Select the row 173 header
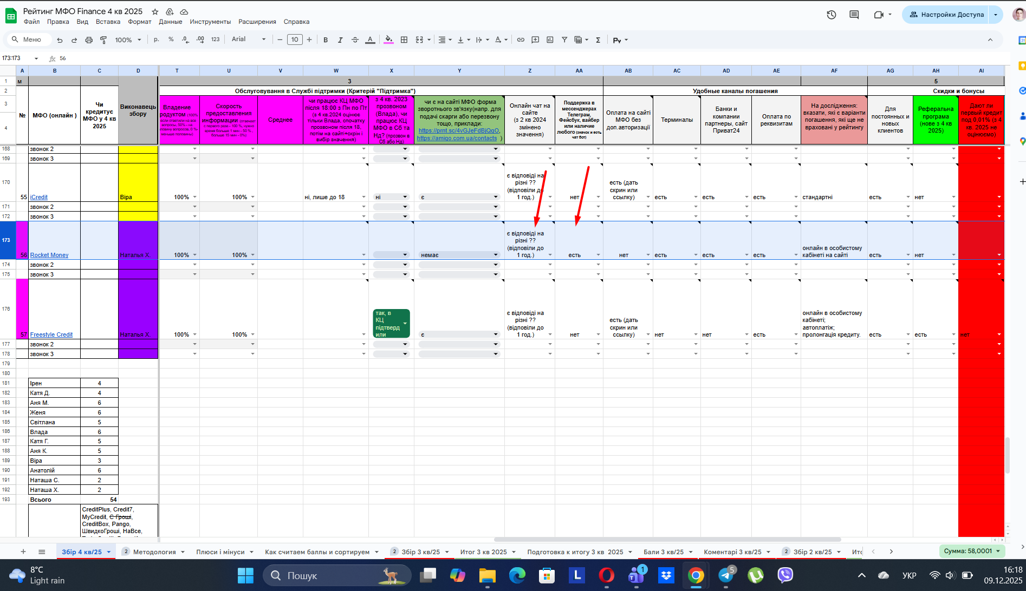1026x591 pixels. point(7,240)
